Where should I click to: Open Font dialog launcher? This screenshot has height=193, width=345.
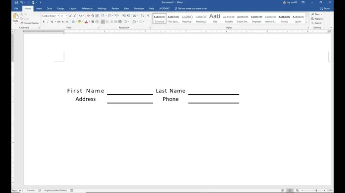pyautogui.click(x=99, y=28)
